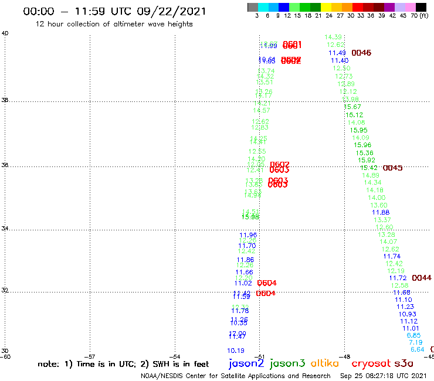Click the wave height value '14.89'
This screenshot has height=381, width=434.
tap(371, 175)
